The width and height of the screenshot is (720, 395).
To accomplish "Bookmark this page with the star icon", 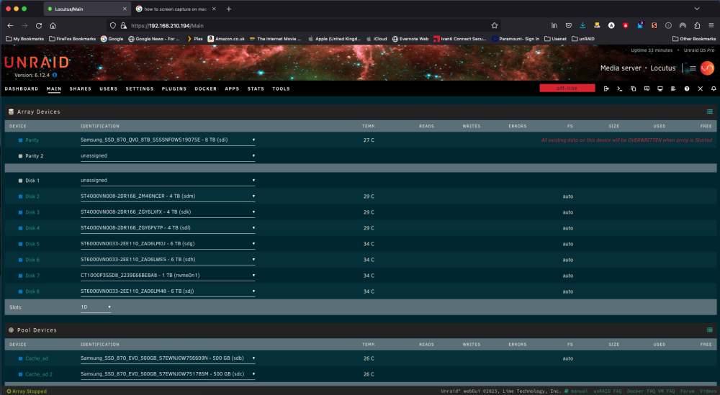I will (x=495, y=26).
